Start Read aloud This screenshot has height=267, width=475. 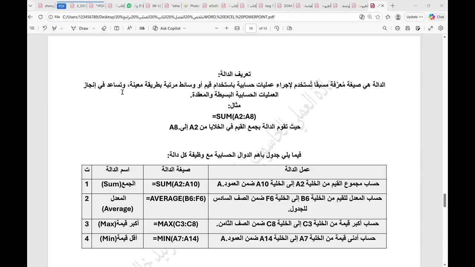(x=129, y=28)
